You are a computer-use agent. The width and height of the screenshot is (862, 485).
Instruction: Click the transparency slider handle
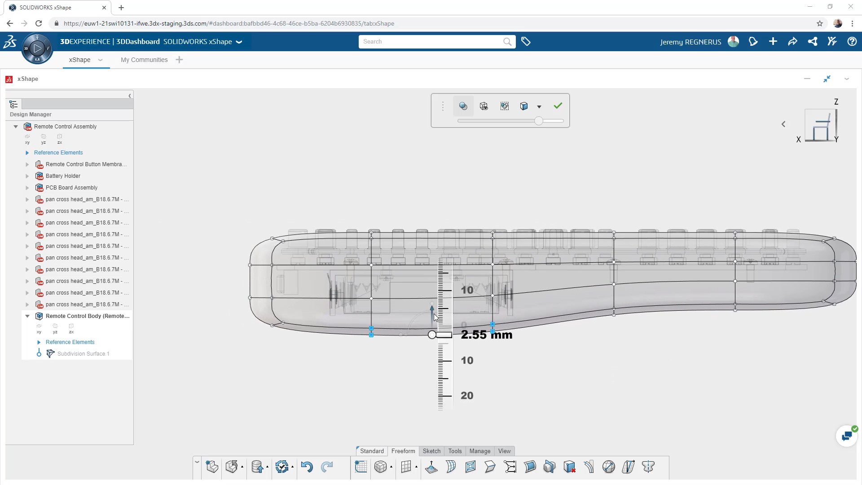[x=538, y=121]
